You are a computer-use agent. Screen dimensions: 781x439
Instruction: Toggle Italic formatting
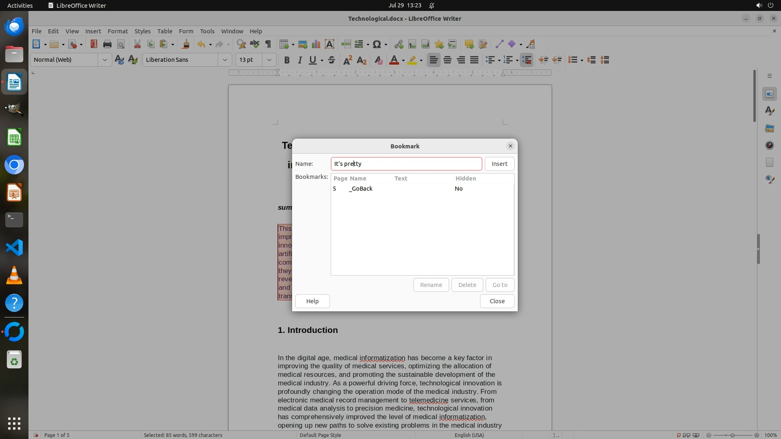300,60
